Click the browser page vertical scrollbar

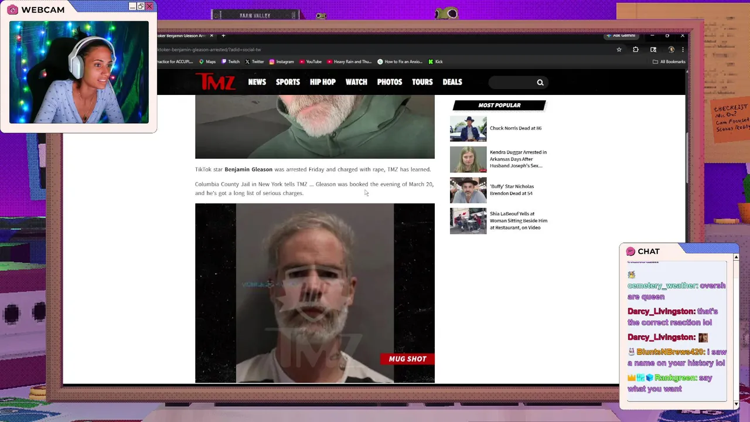point(687,158)
